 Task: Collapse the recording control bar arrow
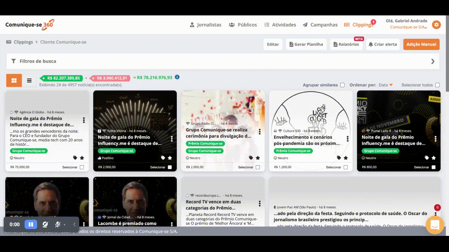(74, 224)
